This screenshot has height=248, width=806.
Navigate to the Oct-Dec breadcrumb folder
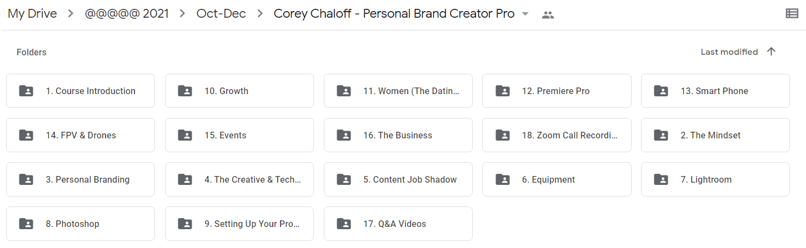[x=221, y=14]
